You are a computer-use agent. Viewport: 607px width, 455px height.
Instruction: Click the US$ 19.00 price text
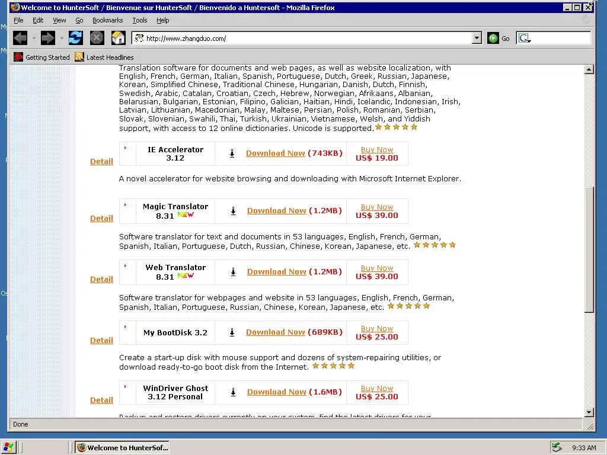[376, 158]
